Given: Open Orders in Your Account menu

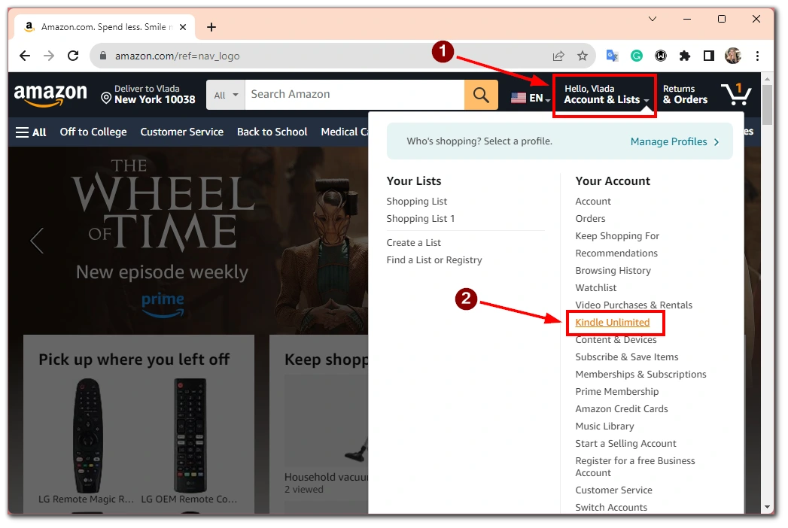Looking at the screenshot, I should pyautogui.click(x=591, y=219).
